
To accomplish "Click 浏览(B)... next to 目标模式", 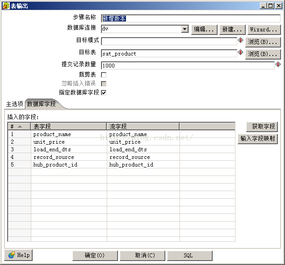I will tap(263, 42).
